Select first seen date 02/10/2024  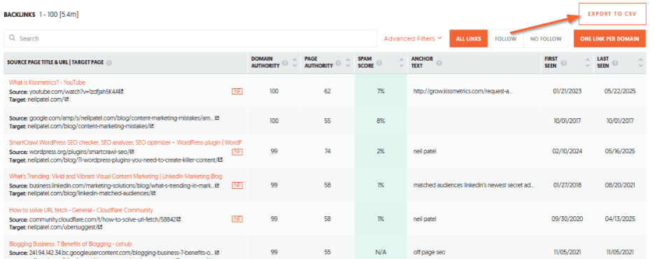point(567,151)
